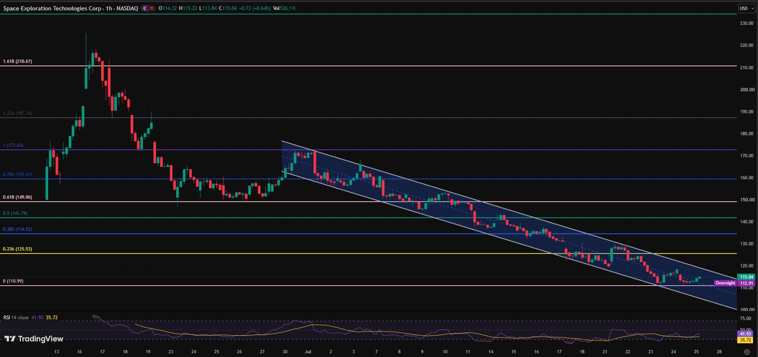Click the 75.00 RSI axis label
The width and height of the screenshot is (758, 357).
click(746, 318)
